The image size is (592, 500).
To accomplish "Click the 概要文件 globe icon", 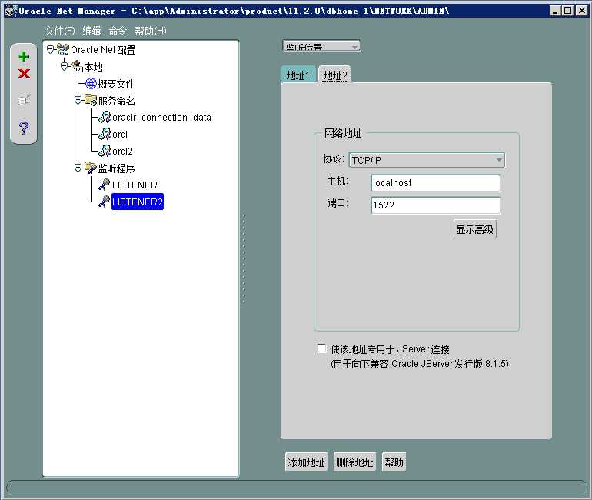I will click(x=91, y=83).
